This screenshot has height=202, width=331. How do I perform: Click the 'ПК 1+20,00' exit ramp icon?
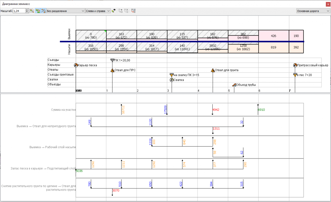point(112,60)
